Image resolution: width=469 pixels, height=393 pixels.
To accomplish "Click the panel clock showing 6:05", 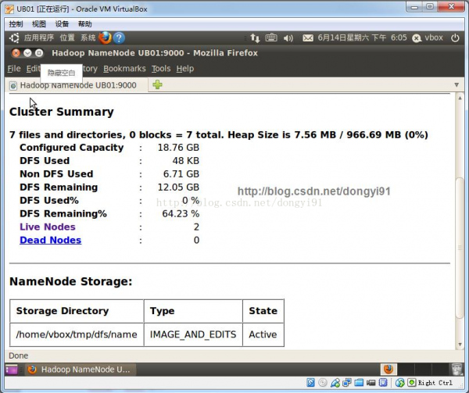I will [x=362, y=38].
